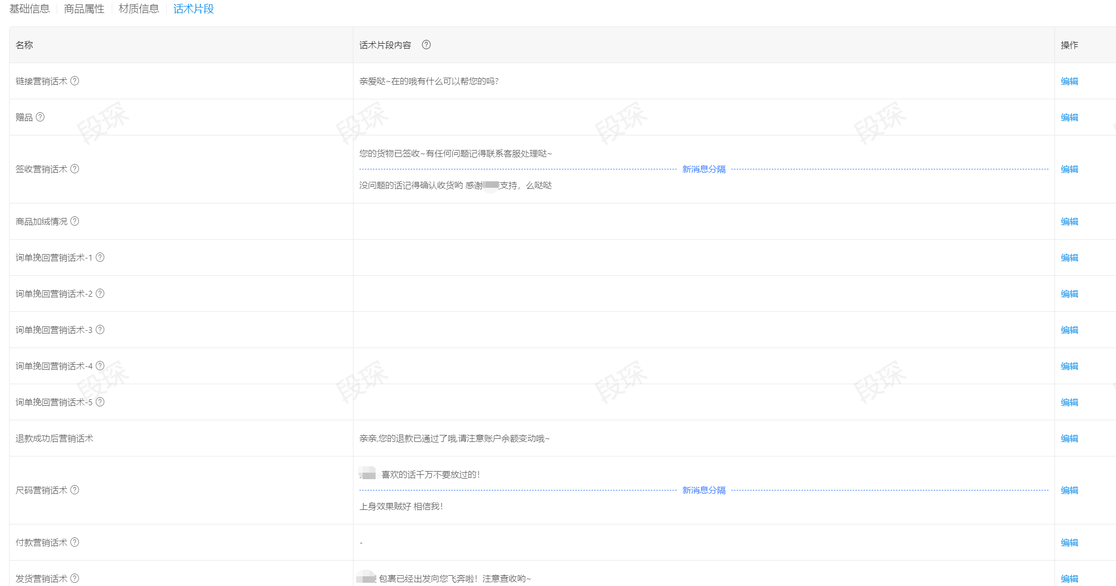Click help icon beside 商品加绒情况

coord(75,221)
